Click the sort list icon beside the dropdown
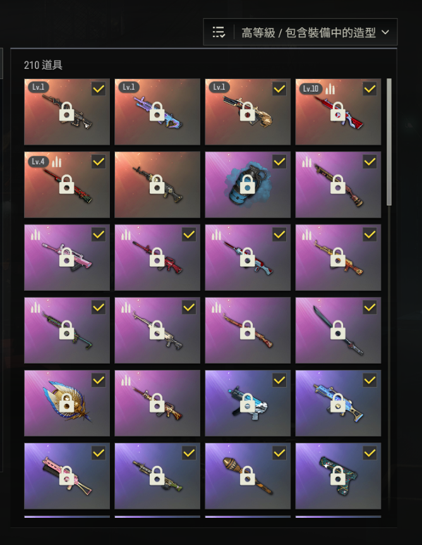 pos(219,32)
